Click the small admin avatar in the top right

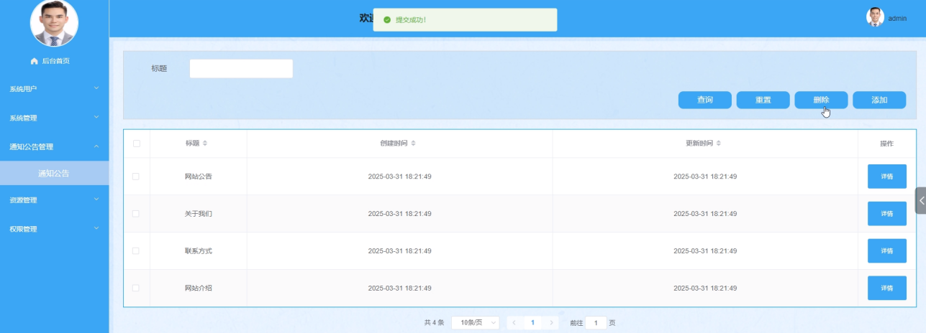click(x=875, y=17)
